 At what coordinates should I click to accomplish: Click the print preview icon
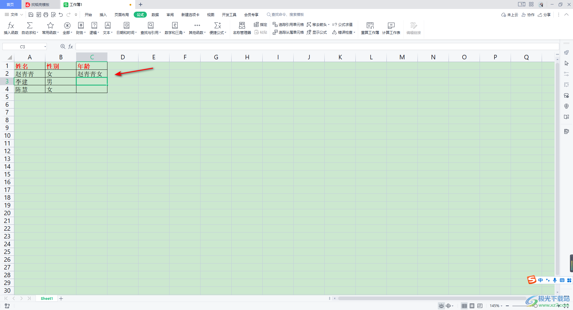(53, 15)
